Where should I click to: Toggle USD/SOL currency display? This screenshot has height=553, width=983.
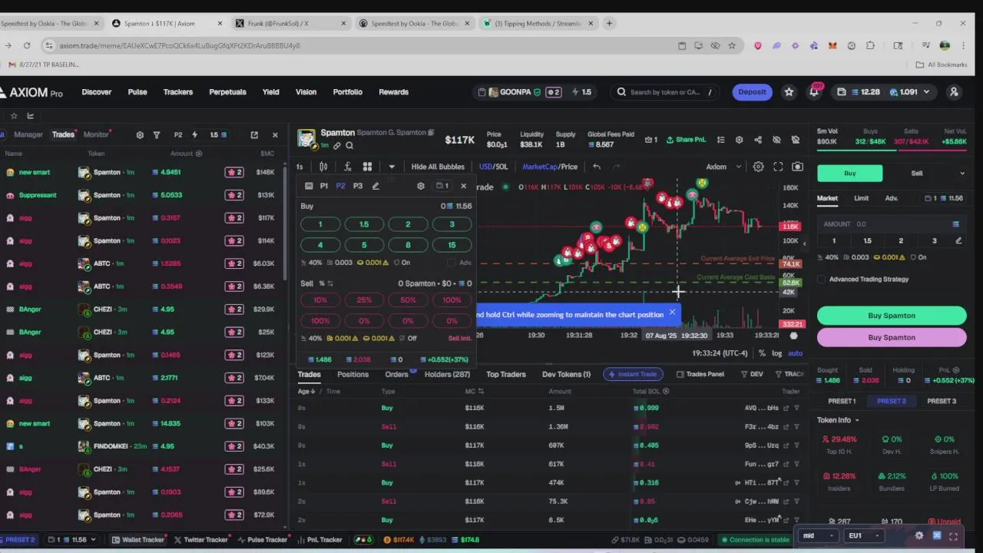tap(493, 167)
